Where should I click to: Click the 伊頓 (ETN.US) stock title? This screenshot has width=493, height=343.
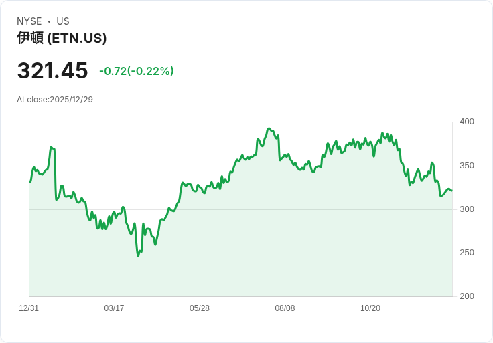(x=62, y=38)
